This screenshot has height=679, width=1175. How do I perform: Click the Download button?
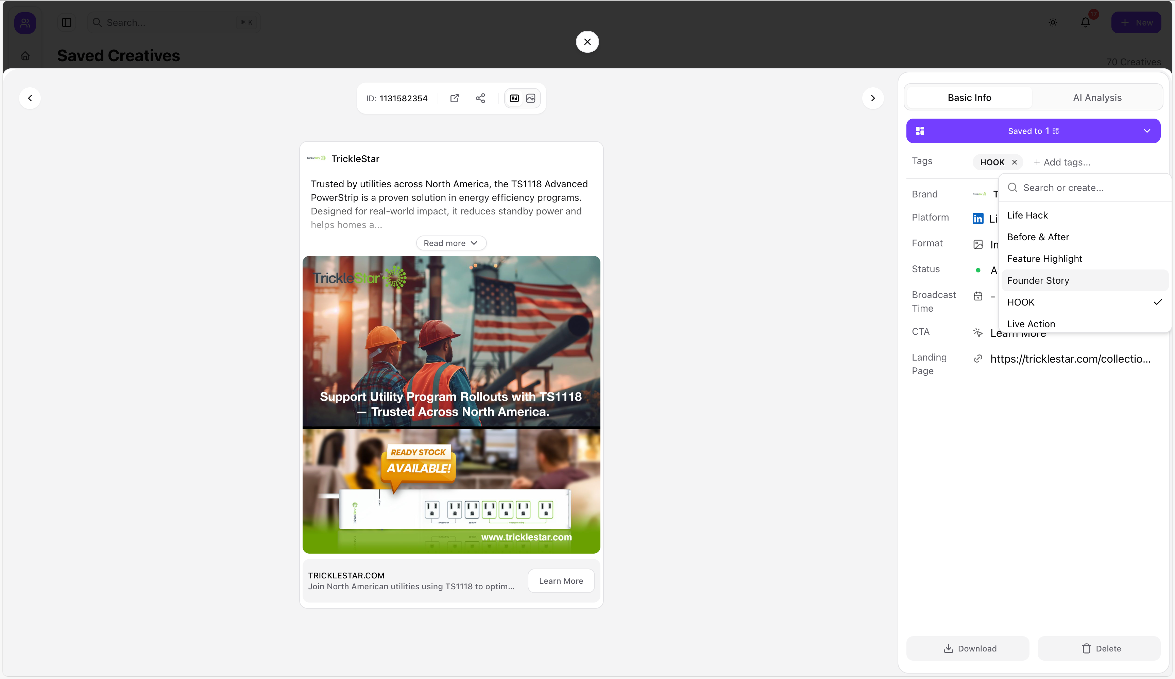point(968,648)
